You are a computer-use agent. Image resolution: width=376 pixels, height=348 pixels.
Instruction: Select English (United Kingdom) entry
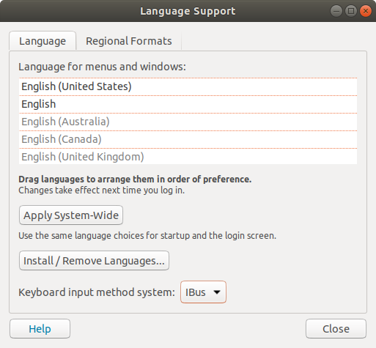(188, 157)
